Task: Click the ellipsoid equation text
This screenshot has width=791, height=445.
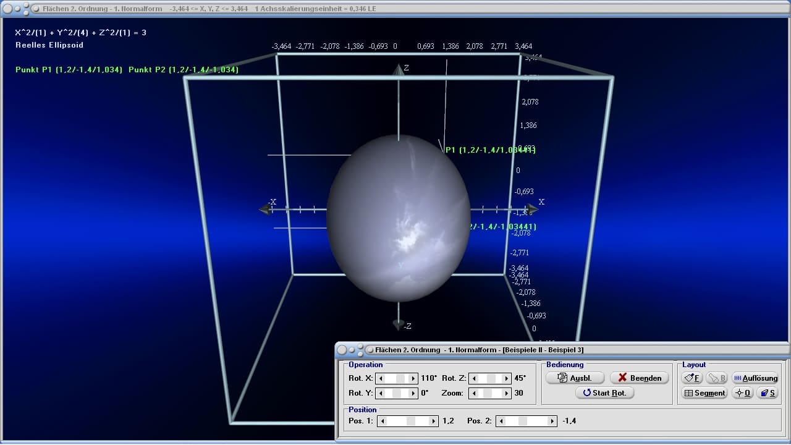Action: (81, 33)
